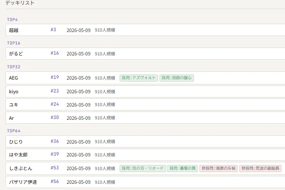285x190 pixels.
Task: Open the 超越 deck entry
Action: coord(145,30)
